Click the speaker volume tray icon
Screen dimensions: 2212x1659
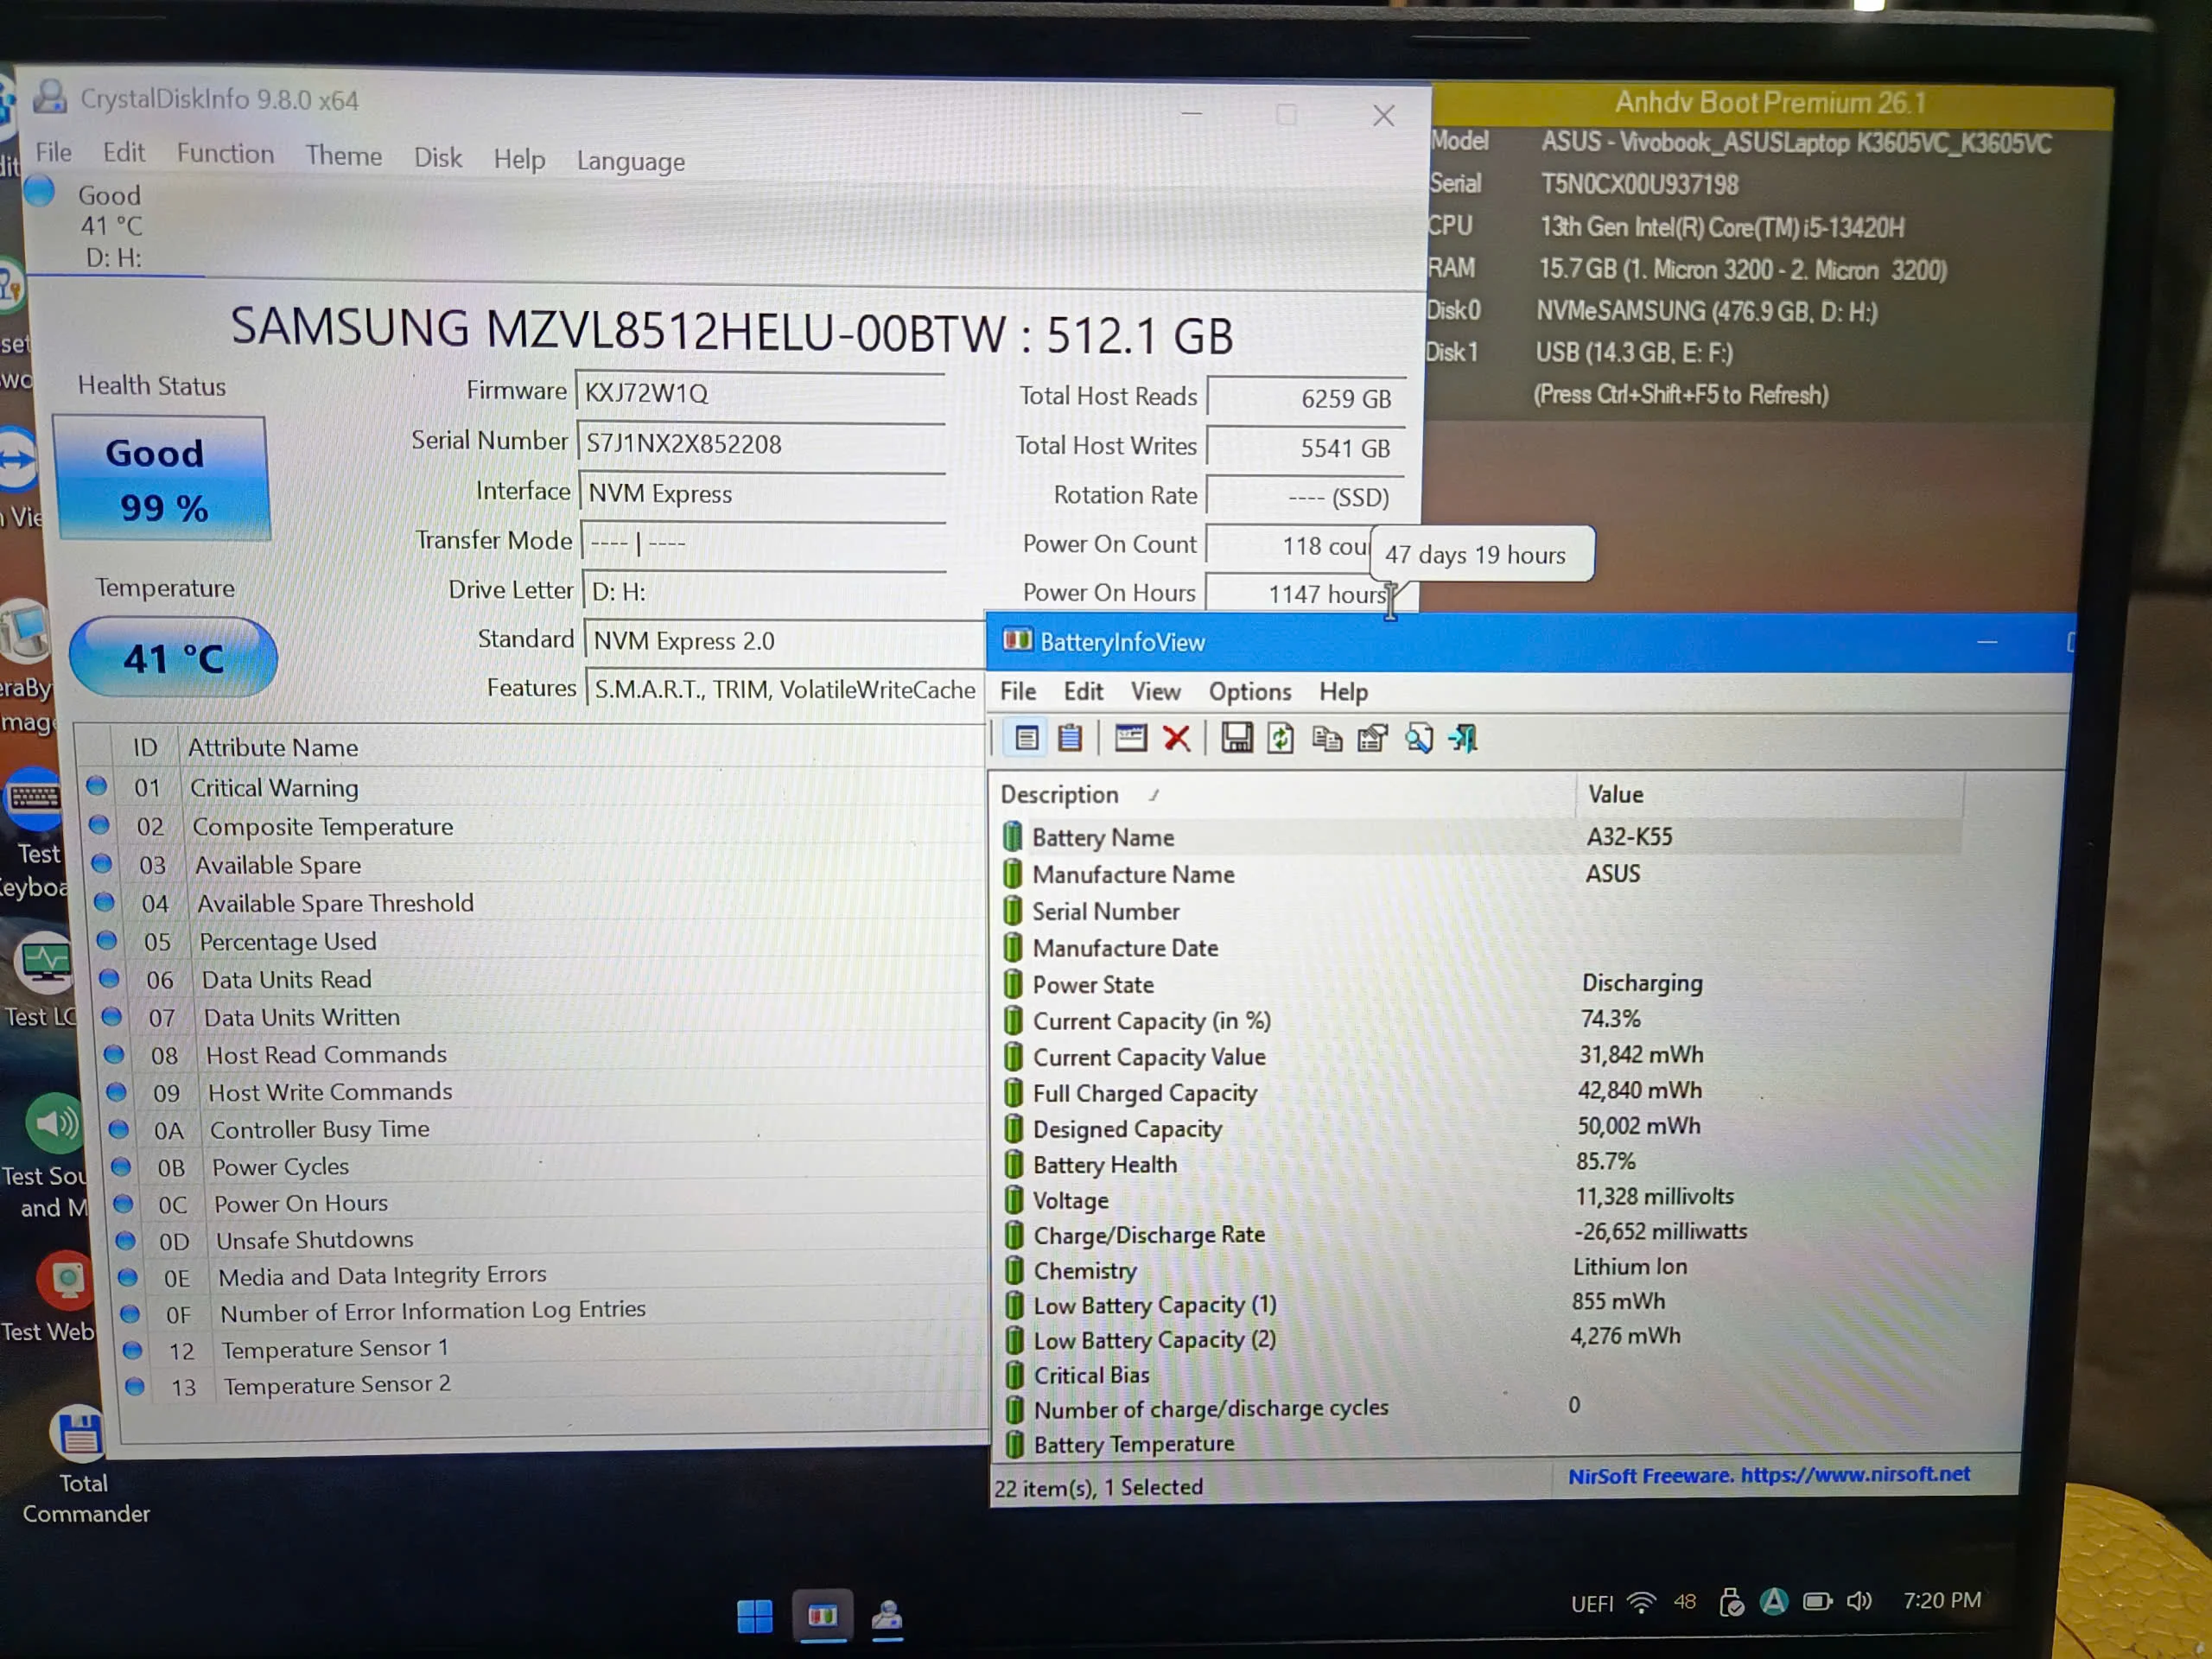pyautogui.click(x=1858, y=1601)
